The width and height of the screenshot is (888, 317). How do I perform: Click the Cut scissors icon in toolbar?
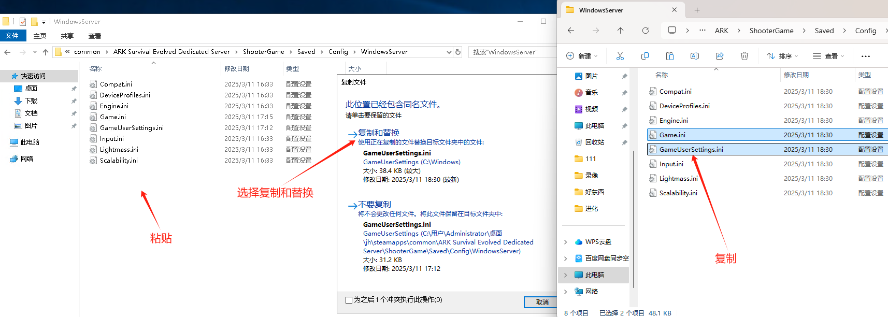click(x=620, y=56)
